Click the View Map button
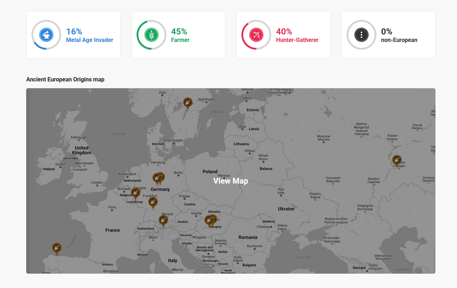 (230, 181)
